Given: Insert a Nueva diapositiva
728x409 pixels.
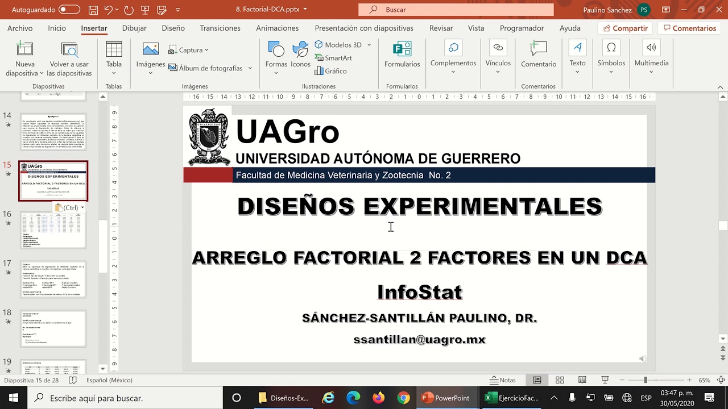Looking at the screenshot, I should pyautogui.click(x=24, y=59).
